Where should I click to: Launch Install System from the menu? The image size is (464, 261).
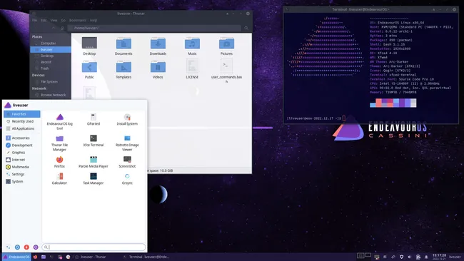(127, 119)
